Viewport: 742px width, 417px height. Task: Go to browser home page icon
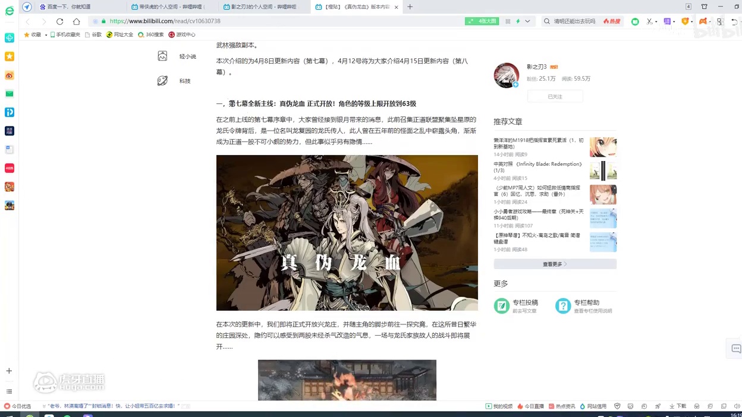[x=76, y=21]
